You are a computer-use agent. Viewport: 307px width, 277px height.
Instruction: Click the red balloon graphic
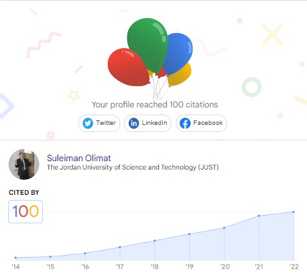point(129,67)
